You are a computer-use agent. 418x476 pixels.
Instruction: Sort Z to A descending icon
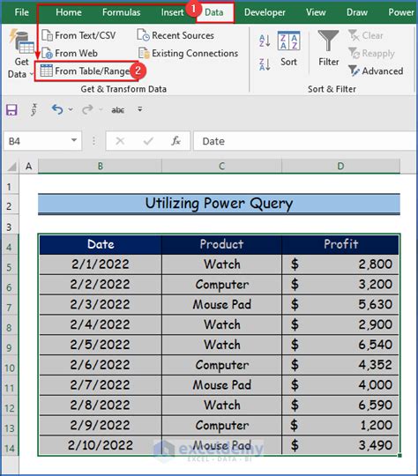tap(265, 64)
